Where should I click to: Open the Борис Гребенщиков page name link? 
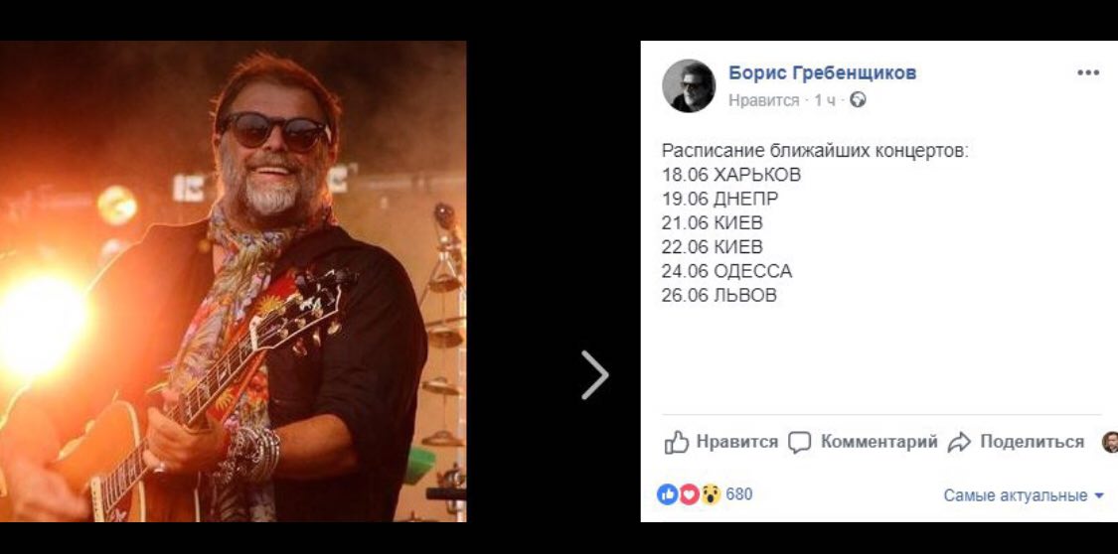pos(822,72)
